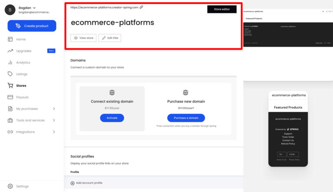This screenshot has width=333, height=192.
Task: Click the plus icon to add account profile
Action: pyautogui.click(x=72, y=183)
